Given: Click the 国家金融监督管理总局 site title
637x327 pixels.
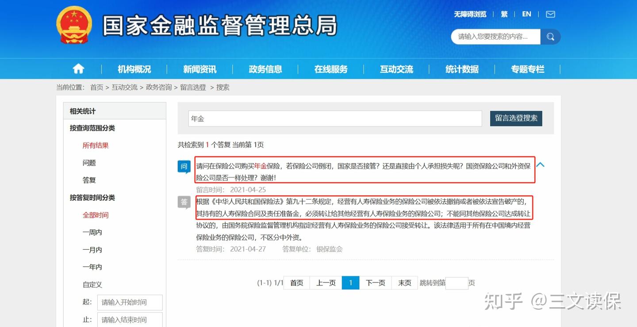Looking at the screenshot, I should point(220,25).
